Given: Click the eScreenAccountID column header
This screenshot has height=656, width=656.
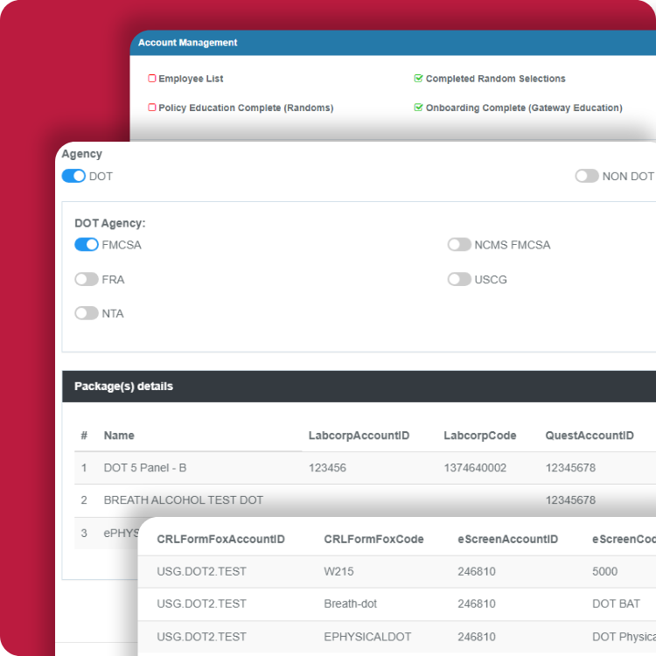Looking at the screenshot, I should (x=507, y=539).
